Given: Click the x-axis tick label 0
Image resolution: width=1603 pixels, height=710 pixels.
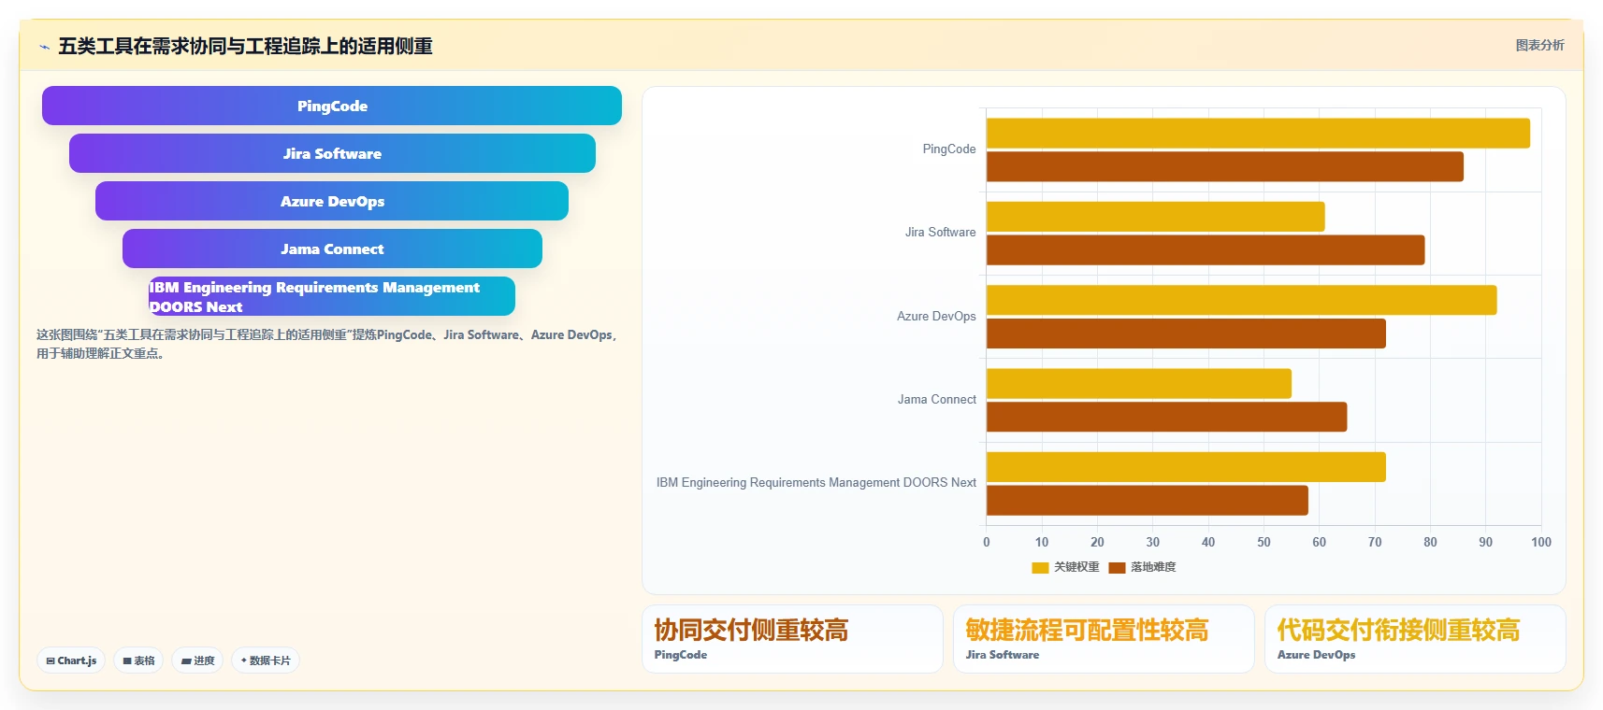Looking at the screenshot, I should [986, 542].
